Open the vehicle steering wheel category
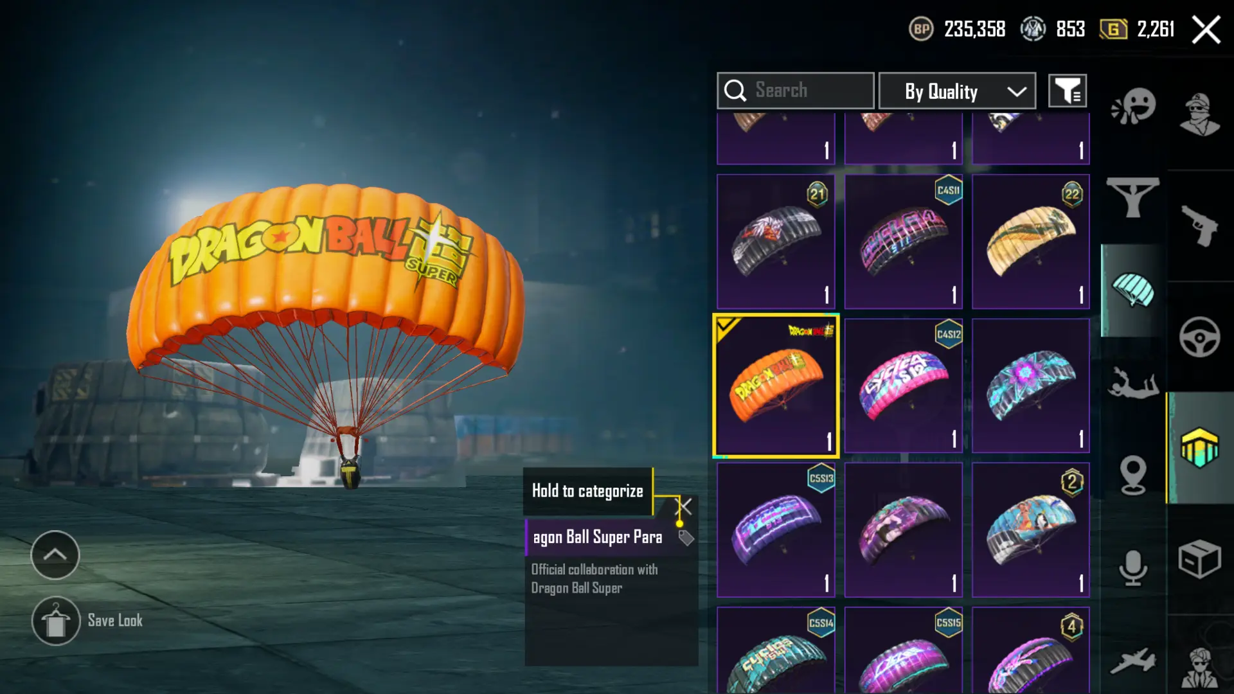 pos(1199,337)
